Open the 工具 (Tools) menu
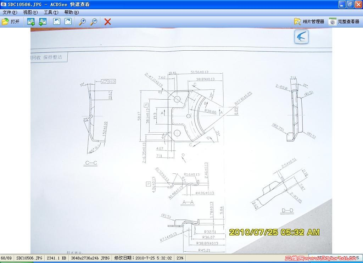Screen dimensions: 363x263 click(x=51, y=12)
